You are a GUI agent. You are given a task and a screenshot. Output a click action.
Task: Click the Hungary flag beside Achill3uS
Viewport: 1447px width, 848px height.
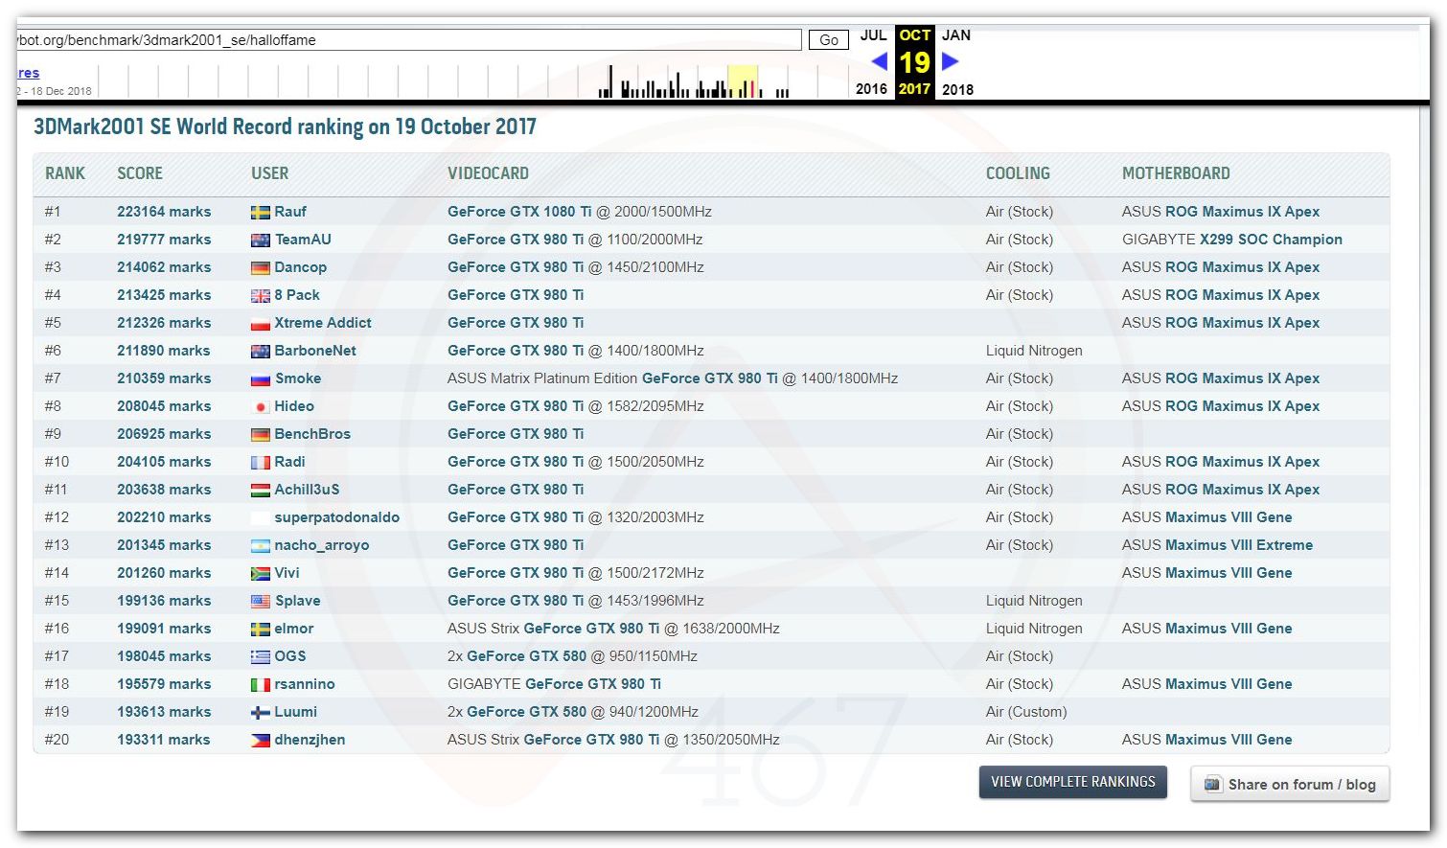click(260, 491)
